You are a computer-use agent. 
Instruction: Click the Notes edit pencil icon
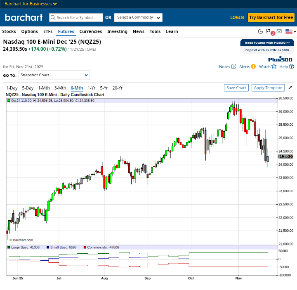coord(233,66)
